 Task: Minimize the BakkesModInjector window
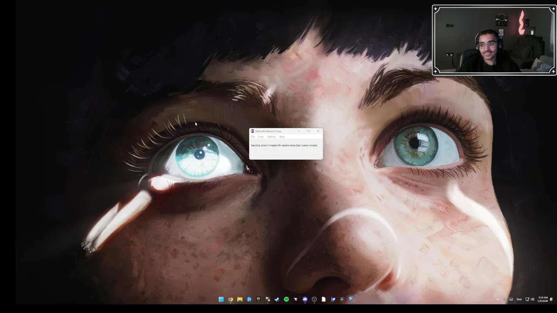point(299,131)
